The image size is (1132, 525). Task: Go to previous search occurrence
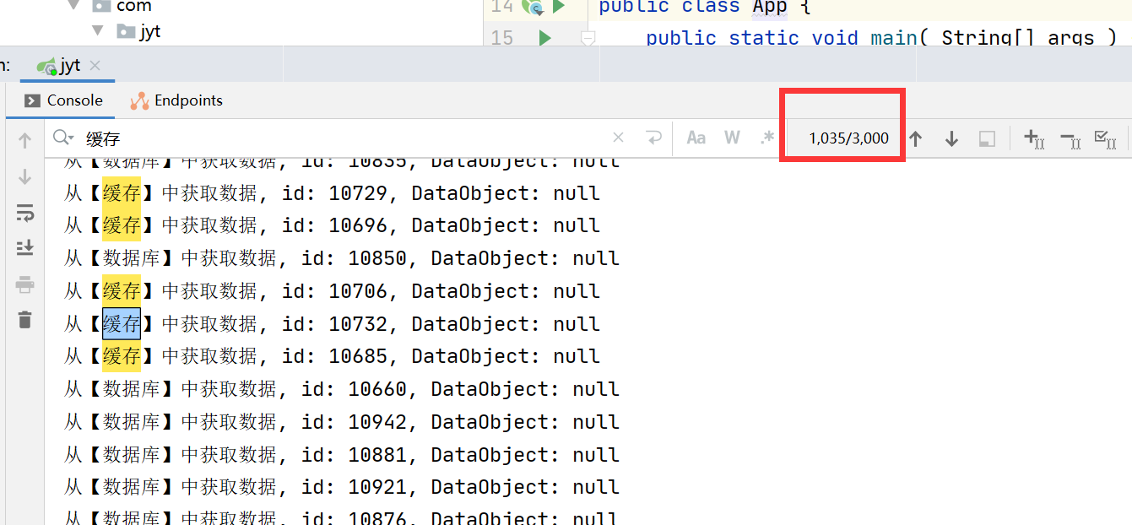click(915, 138)
